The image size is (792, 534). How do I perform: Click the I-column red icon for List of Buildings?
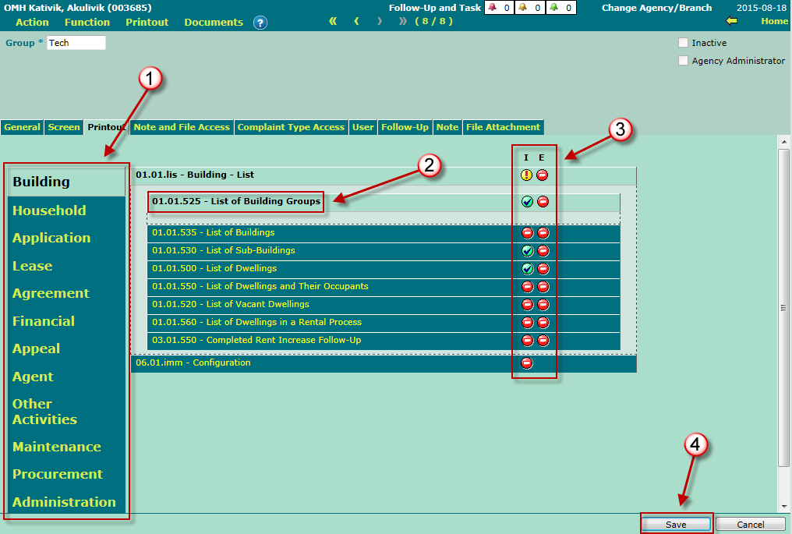tap(527, 233)
